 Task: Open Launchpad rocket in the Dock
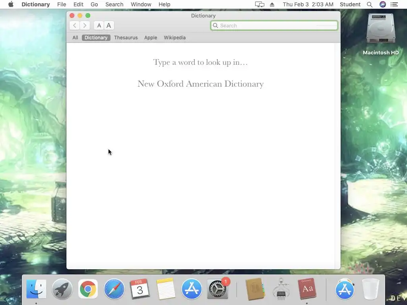click(x=62, y=289)
